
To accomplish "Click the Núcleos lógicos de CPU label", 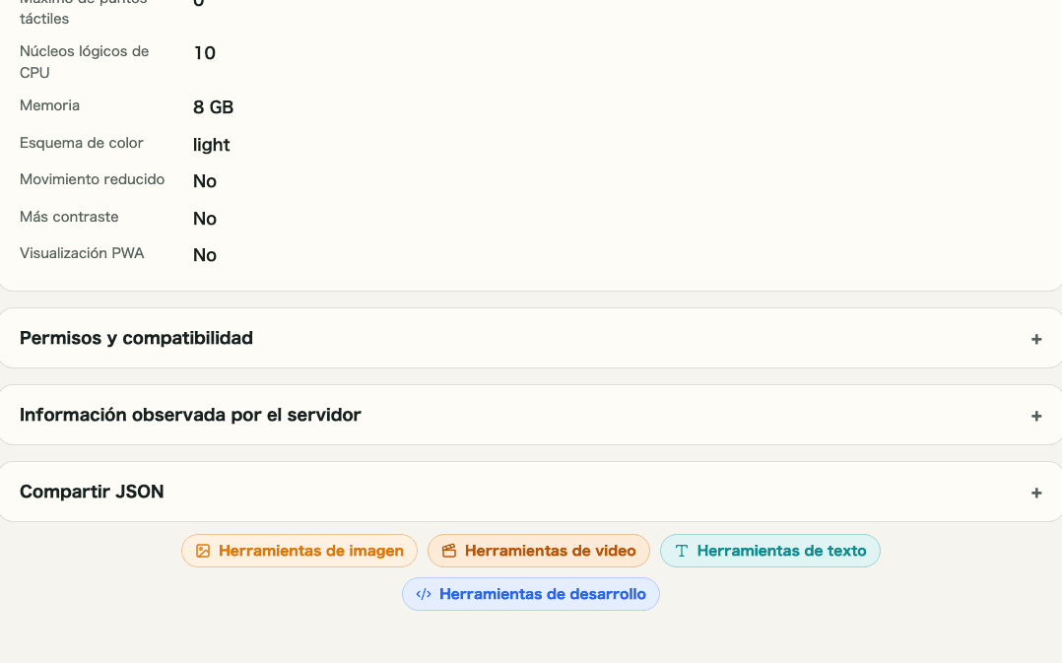I will click(x=84, y=61).
